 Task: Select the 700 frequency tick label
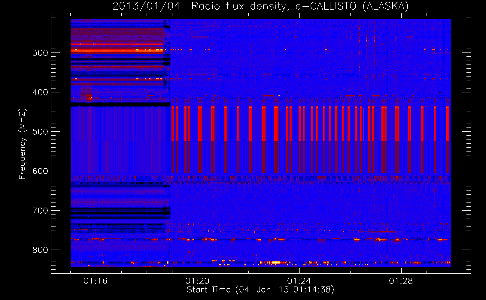40,211
